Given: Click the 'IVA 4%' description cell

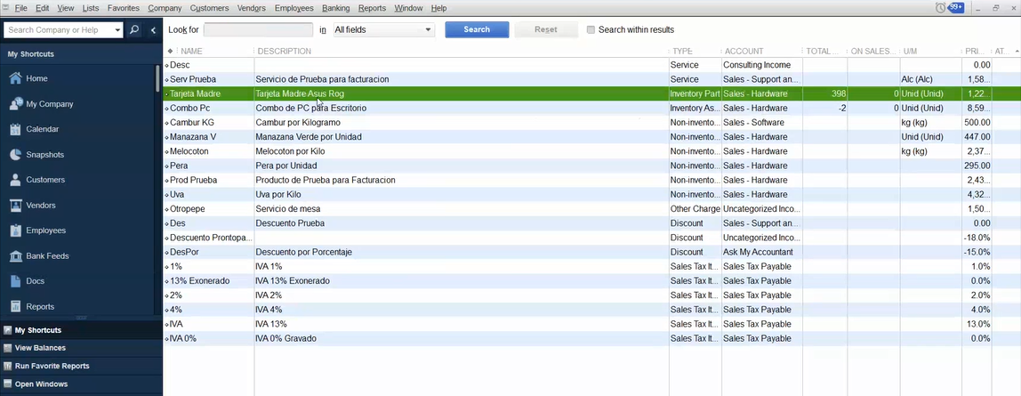Looking at the screenshot, I should tap(269, 310).
